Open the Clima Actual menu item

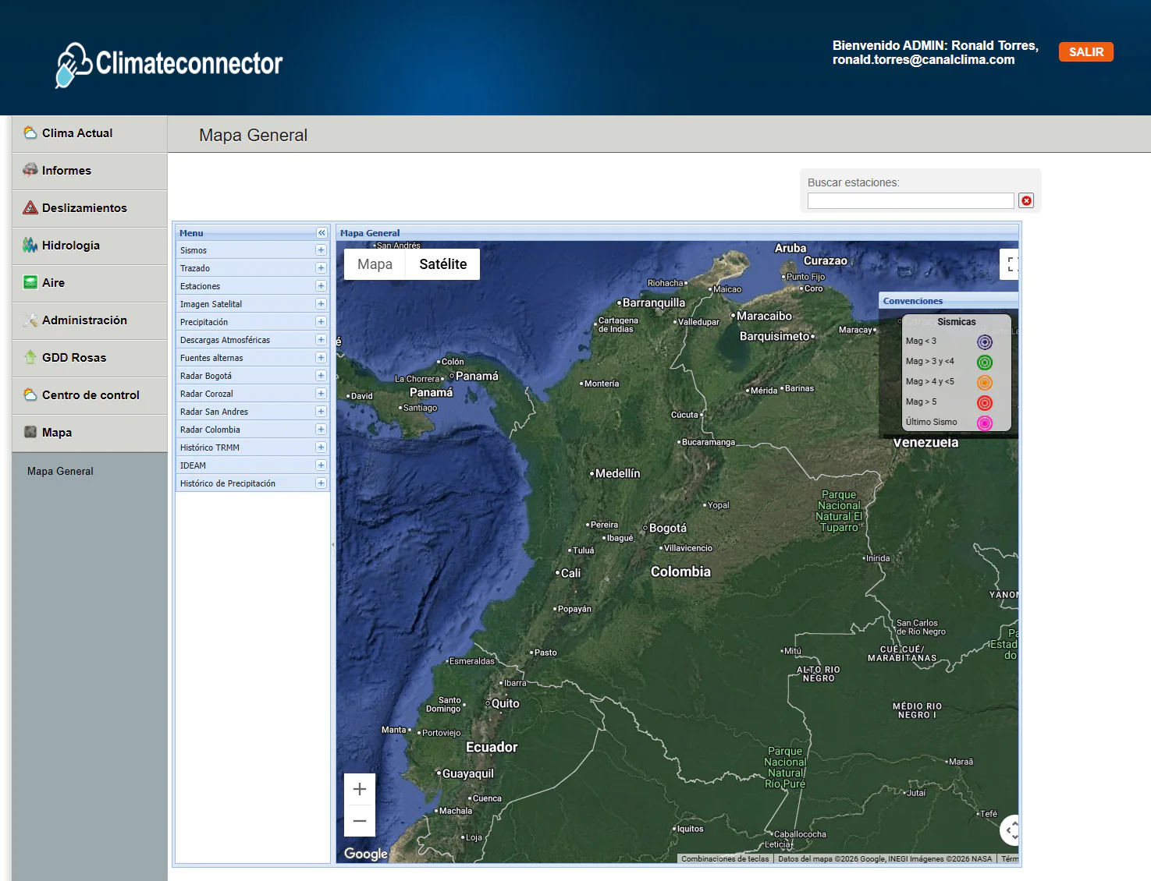pyautogui.click(x=77, y=133)
